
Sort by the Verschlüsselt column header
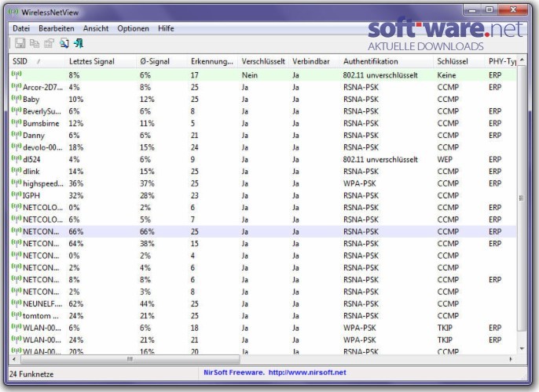pos(263,61)
